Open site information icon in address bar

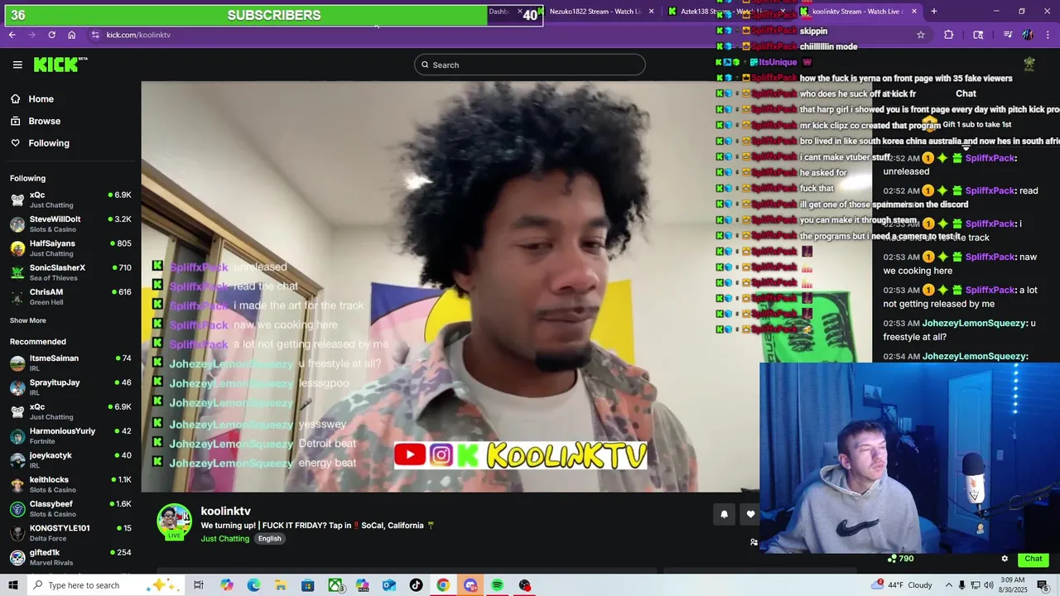(95, 35)
